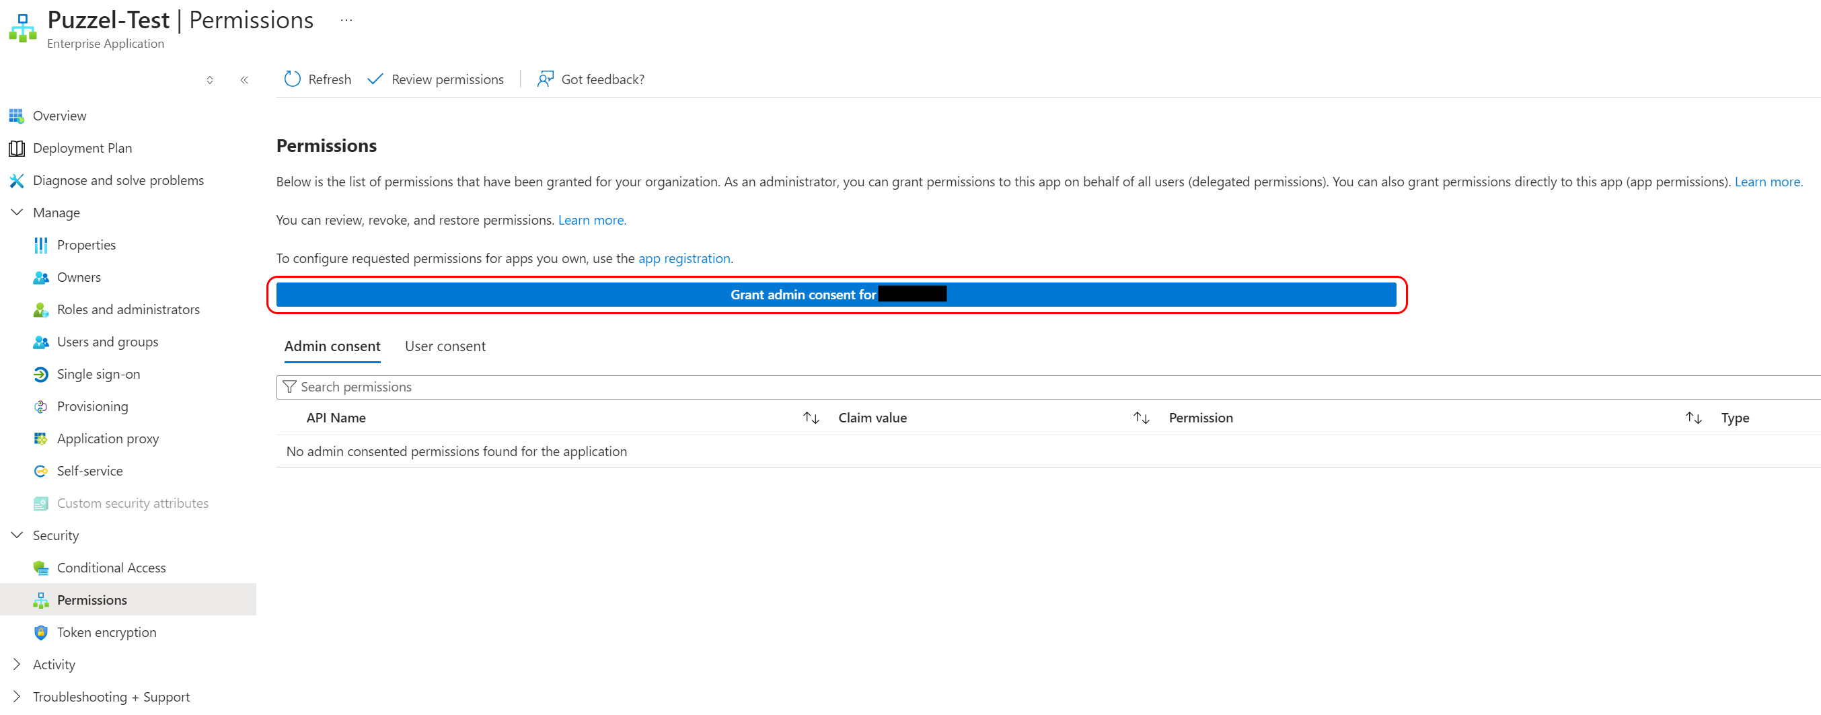
Task: Click the Conditional Access icon
Action: 41,568
